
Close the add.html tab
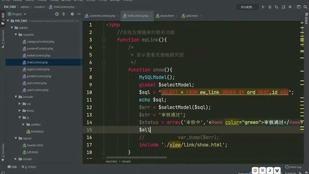200,16
